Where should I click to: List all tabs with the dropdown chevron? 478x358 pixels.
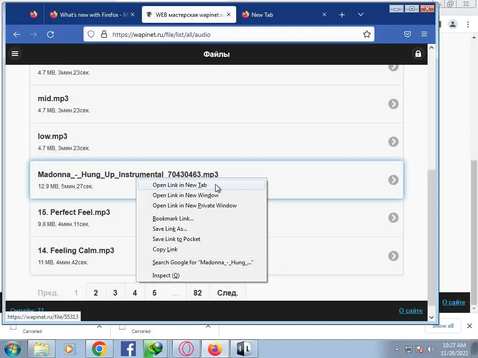(361, 14)
